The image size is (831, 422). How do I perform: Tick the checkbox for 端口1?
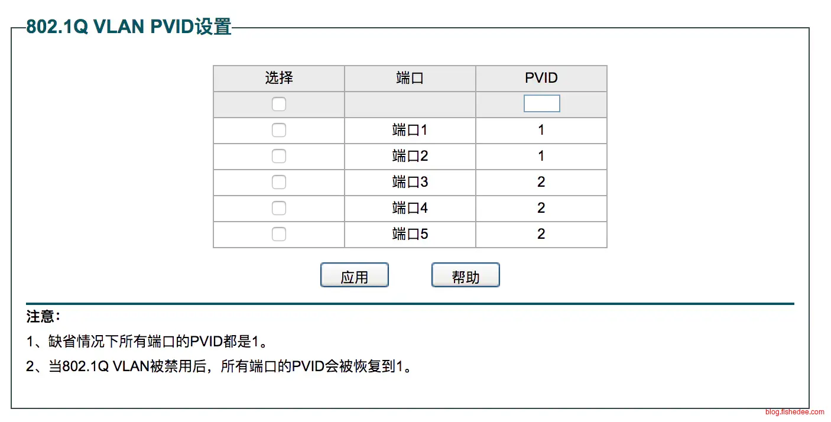point(278,131)
